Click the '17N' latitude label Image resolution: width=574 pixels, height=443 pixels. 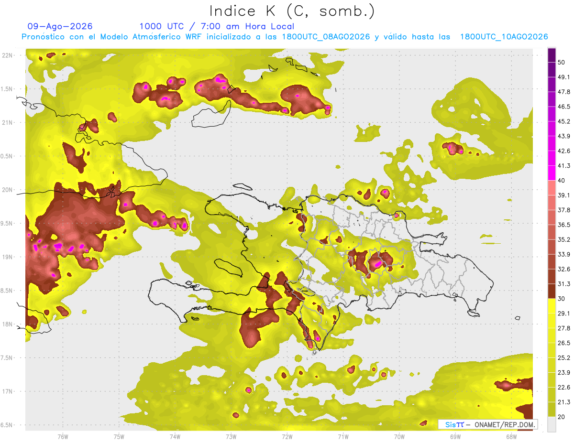pos(7,391)
